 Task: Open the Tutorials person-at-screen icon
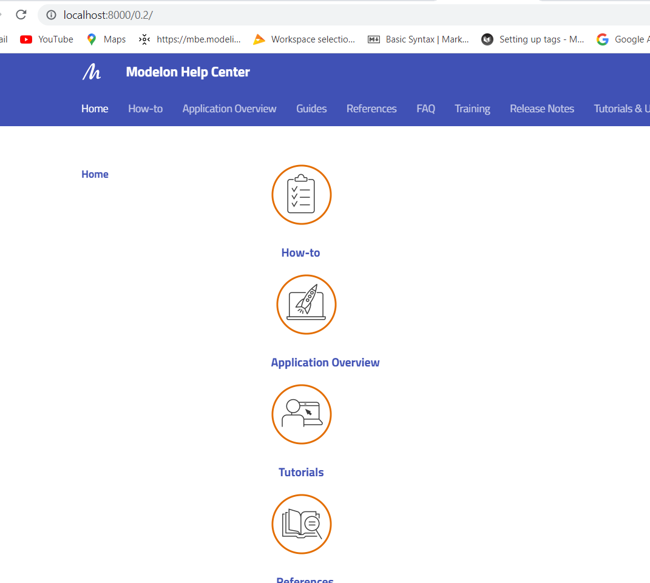point(302,414)
